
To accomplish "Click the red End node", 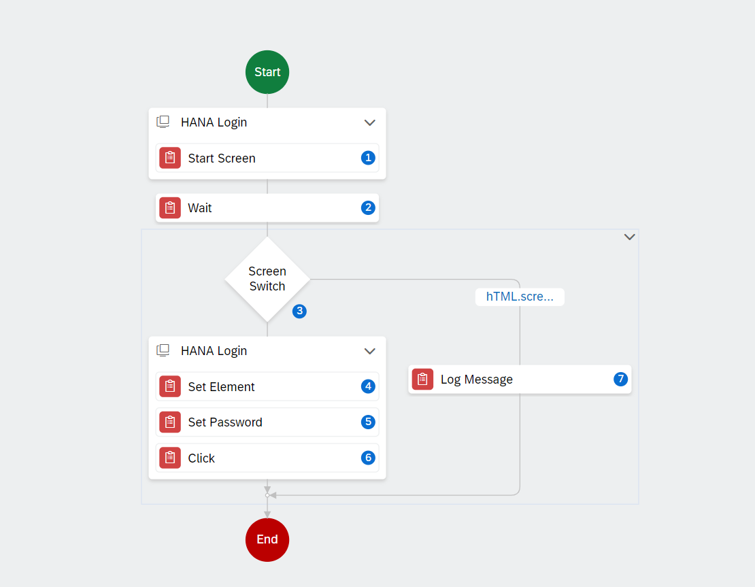I will pos(267,540).
